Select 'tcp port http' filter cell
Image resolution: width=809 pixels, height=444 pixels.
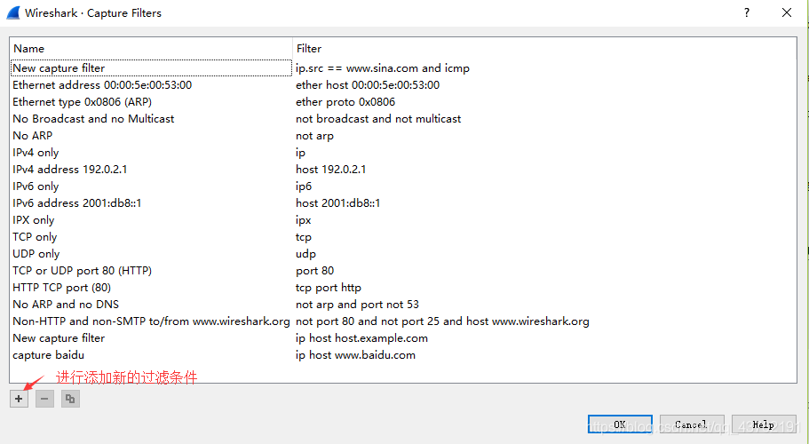pos(329,287)
